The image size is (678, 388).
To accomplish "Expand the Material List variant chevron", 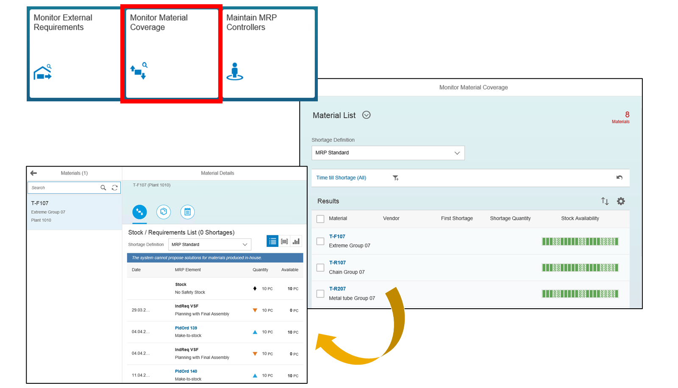I will coord(367,115).
